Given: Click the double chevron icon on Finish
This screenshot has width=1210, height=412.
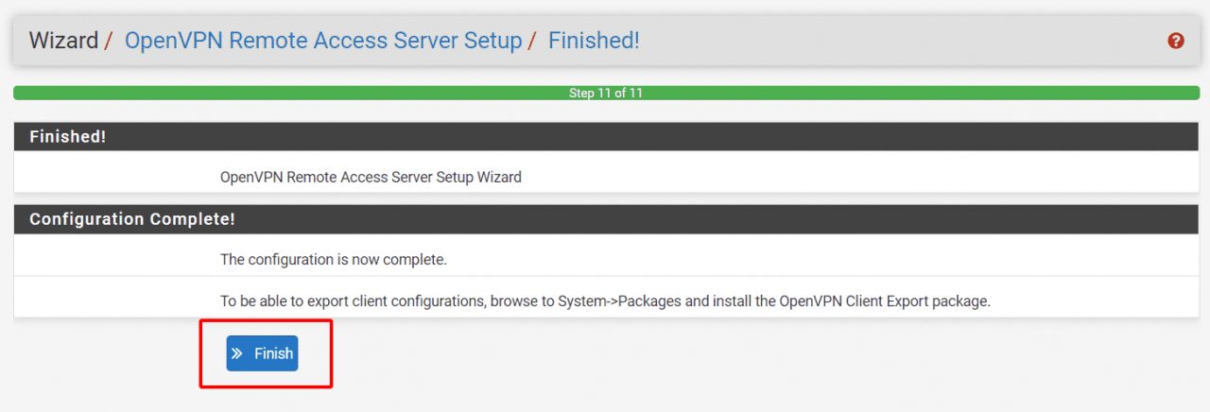Looking at the screenshot, I should coord(237,353).
